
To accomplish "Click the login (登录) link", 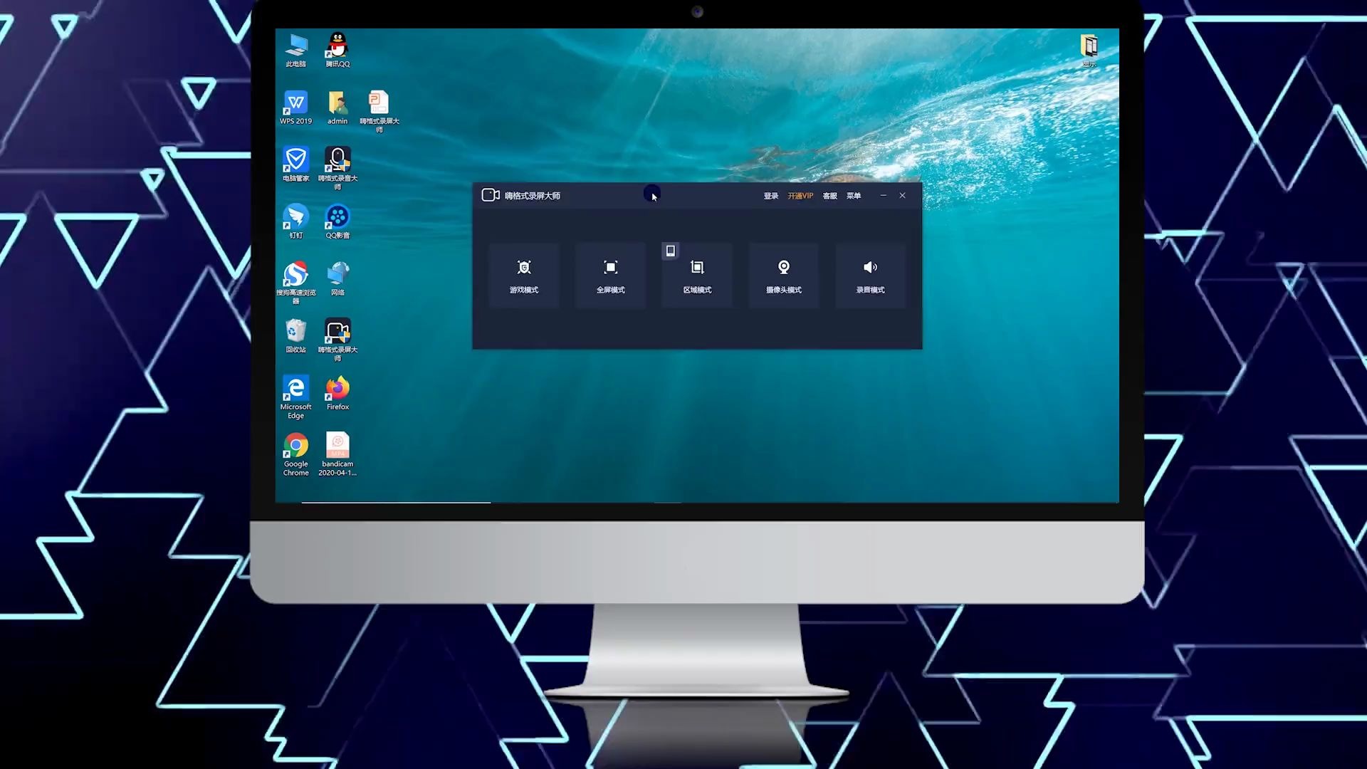I will 770,196.
